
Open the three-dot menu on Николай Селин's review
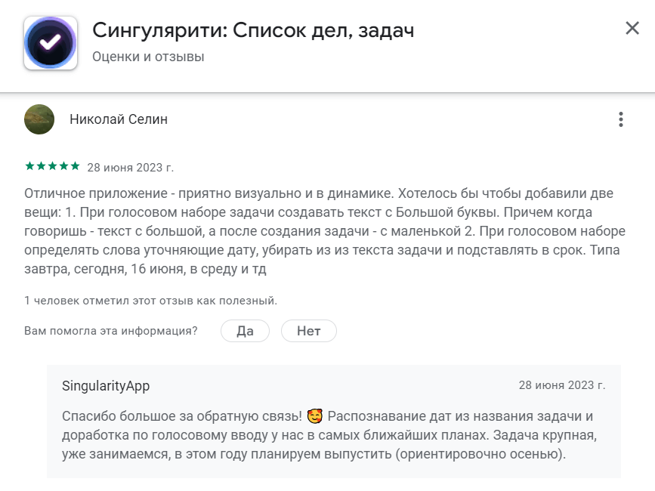point(622,118)
